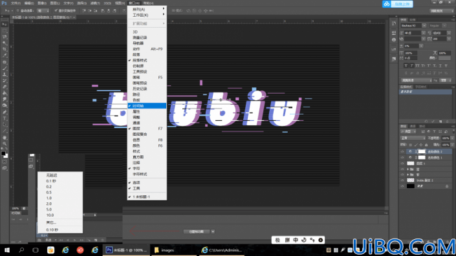
Task: Click the Faux Bold T button
Action: point(406,66)
